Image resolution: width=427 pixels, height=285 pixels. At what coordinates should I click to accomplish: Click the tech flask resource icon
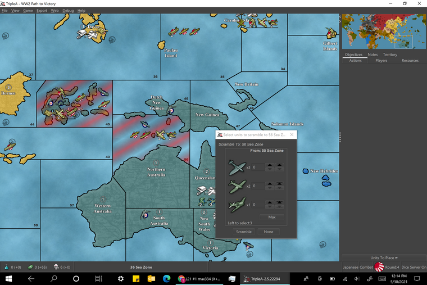click(x=6, y=267)
